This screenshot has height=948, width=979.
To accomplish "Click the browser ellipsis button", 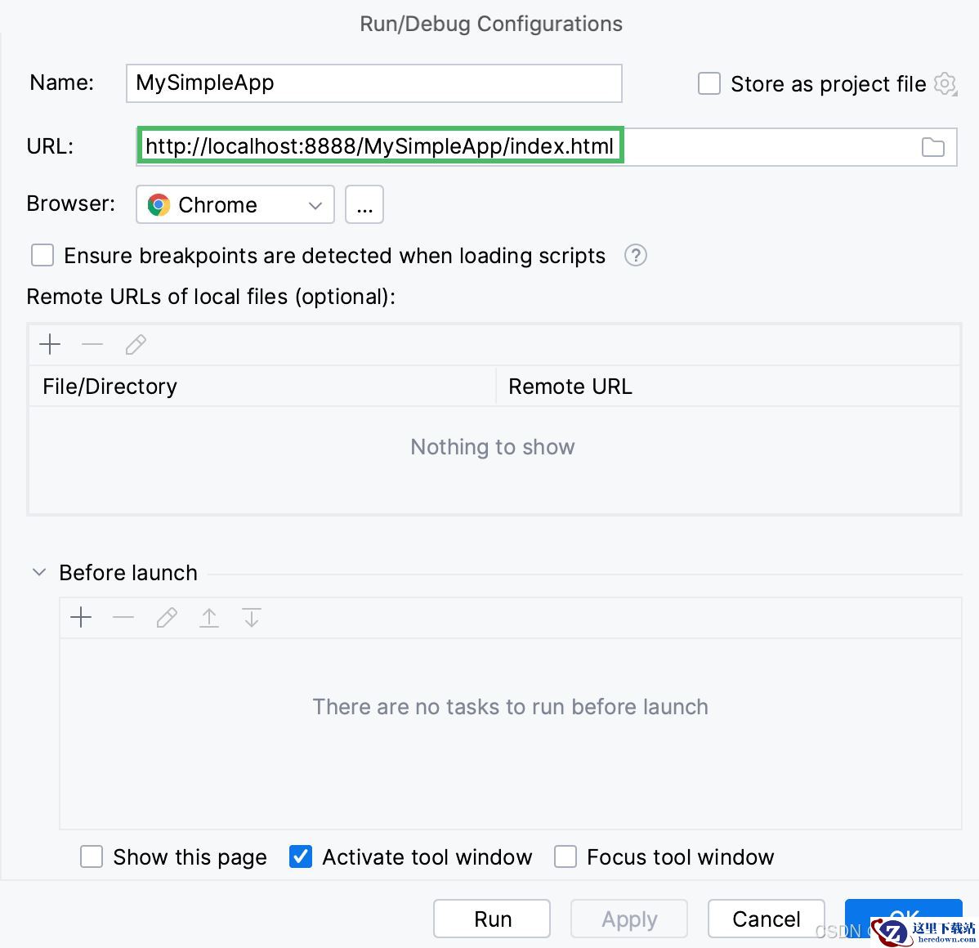I will click(x=364, y=204).
